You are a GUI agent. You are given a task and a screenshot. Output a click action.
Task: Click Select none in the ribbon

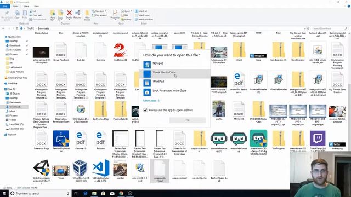pyautogui.click(x=142, y=15)
